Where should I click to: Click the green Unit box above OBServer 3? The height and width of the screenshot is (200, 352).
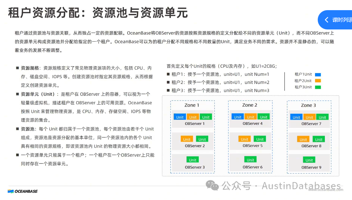193,160
